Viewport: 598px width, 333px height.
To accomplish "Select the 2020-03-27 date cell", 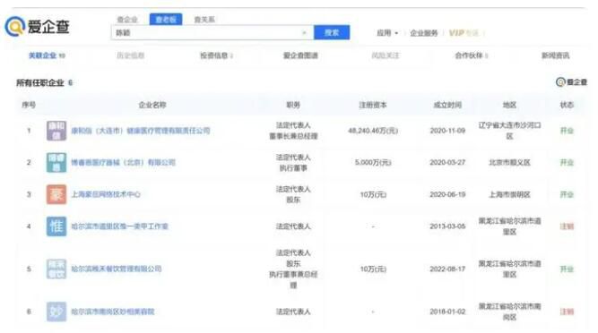I will point(447,163).
